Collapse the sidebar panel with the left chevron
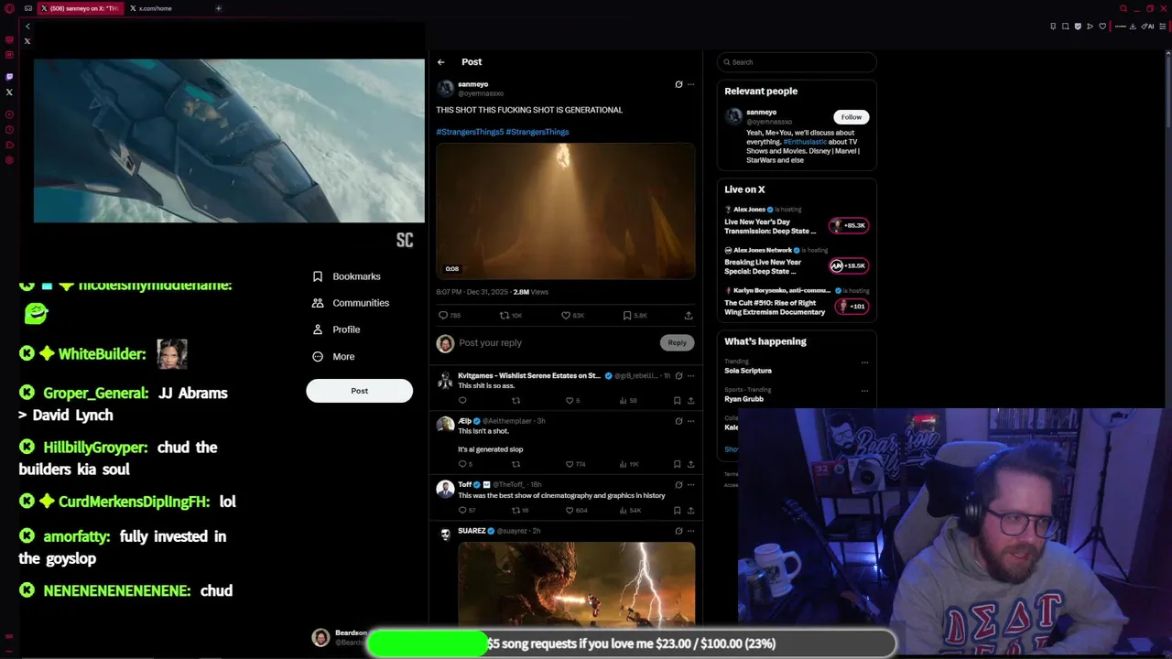 pyautogui.click(x=27, y=27)
